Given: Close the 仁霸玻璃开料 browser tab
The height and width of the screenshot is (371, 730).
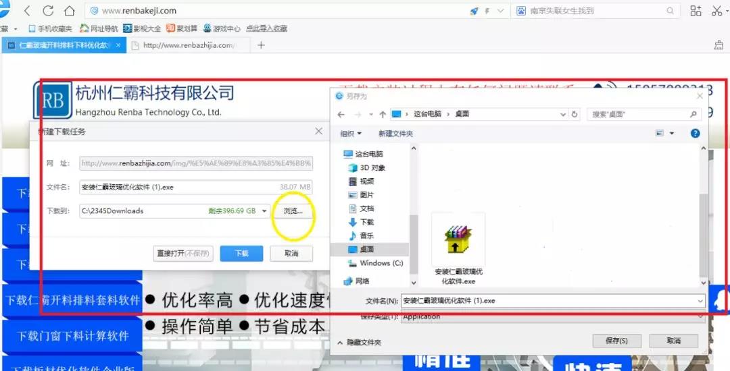Looking at the screenshot, I should pyautogui.click(x=118, y=45).
